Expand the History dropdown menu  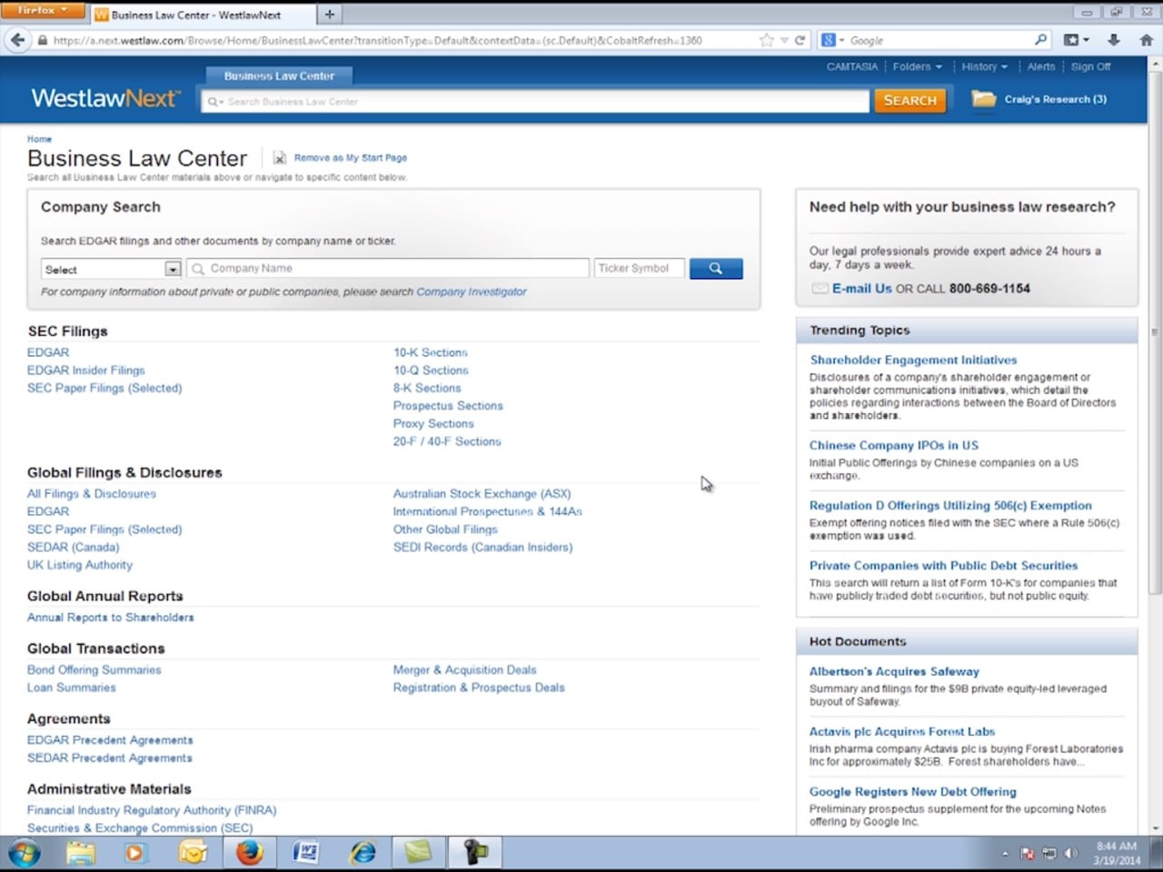[x=984, y=66]
